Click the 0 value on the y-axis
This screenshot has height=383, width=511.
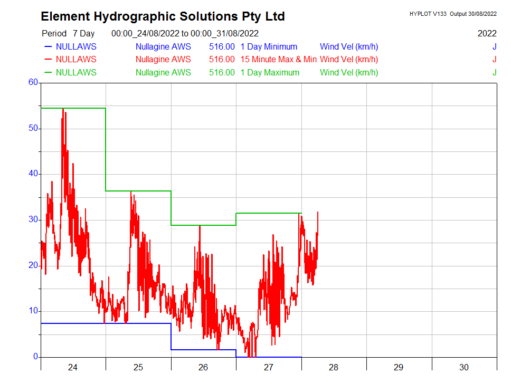(x=35, y=357)
